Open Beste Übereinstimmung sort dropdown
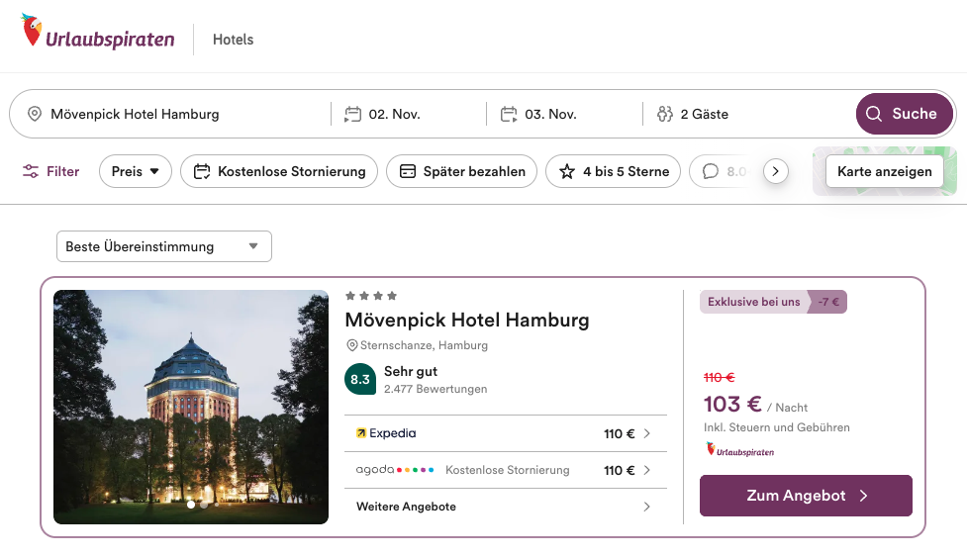The width and height of the screenshot is (967, 557). click(163, 246)
